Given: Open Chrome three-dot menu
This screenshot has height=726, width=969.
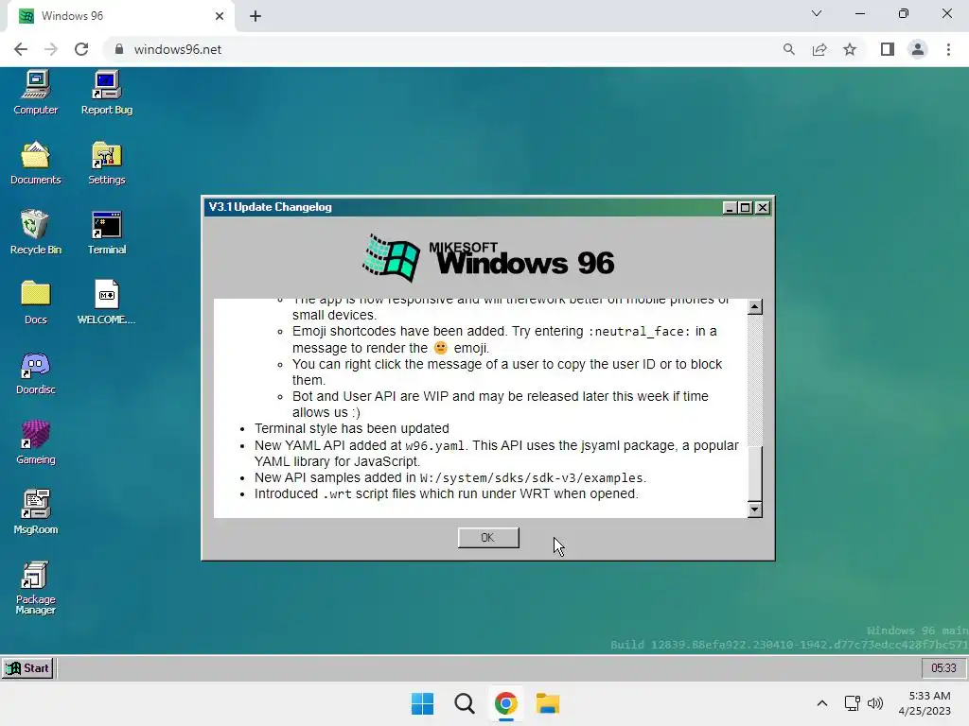Looking at the screenshot, I should 948,49.
